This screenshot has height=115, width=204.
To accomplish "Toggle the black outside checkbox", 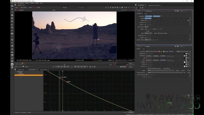I will pos(159,33).
